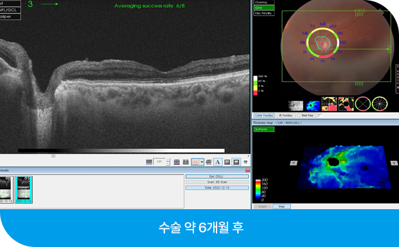Toggle the RGB color display icon
Image resolution: width=399 pixels, height=247 pixels.
tap(227, 162)
